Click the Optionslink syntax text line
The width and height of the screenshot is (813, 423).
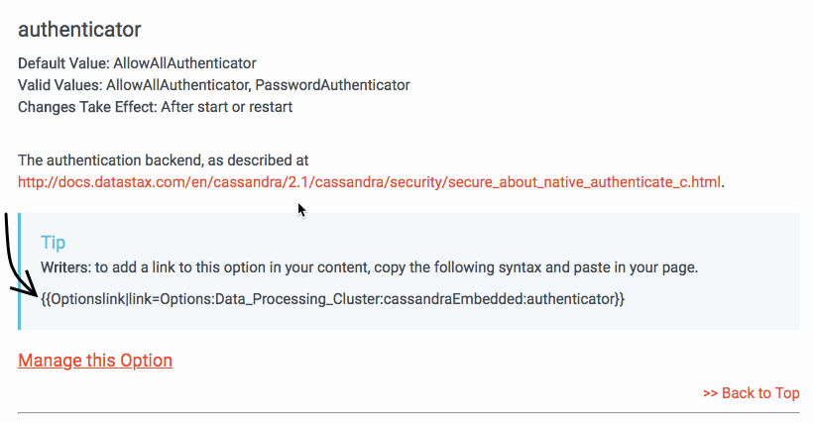[333, 298]
